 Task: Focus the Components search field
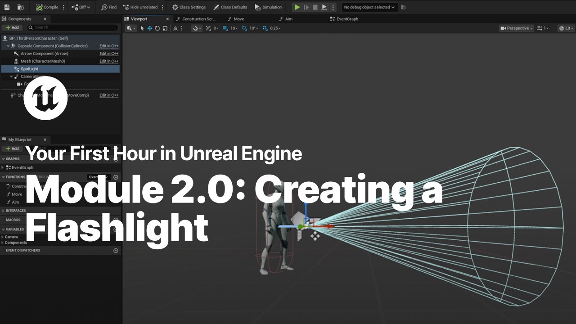point(73,27)
